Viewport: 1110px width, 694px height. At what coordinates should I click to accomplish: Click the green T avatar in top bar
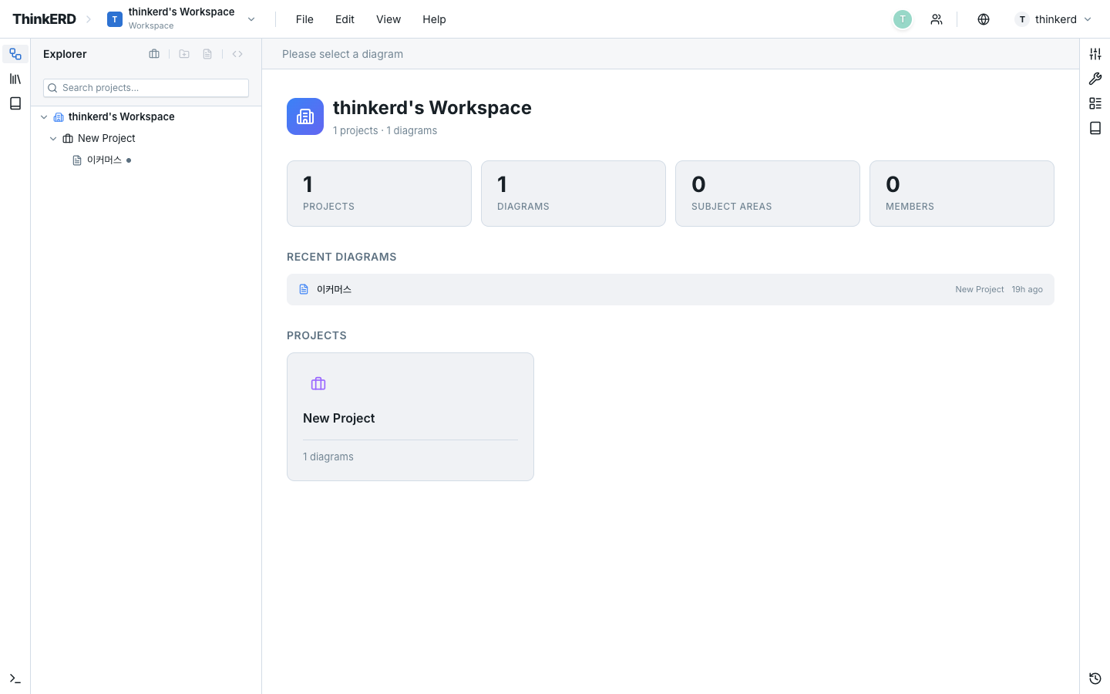(x=903, y=19)
